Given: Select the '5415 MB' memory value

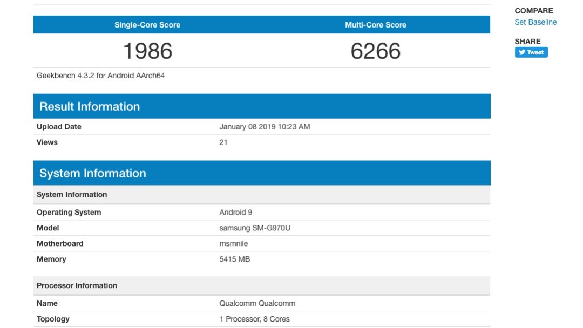Looking at the screenshot, I should pos(235,259).
